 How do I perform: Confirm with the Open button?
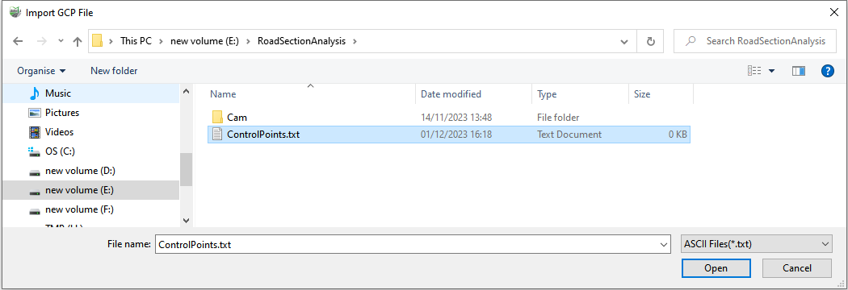click(716, 268)
